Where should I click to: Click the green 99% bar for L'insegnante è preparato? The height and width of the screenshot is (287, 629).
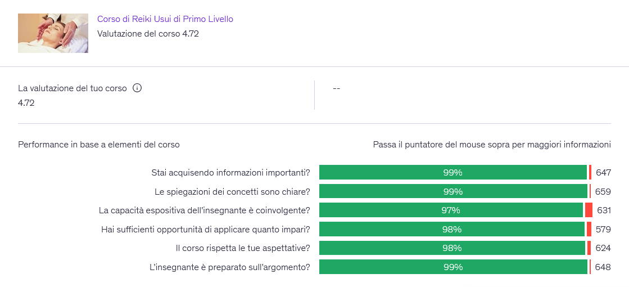(453, 267)
